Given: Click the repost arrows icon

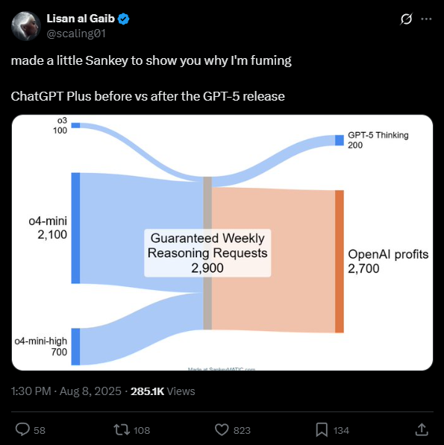Looking at the screenshot, I should (122, 429).
